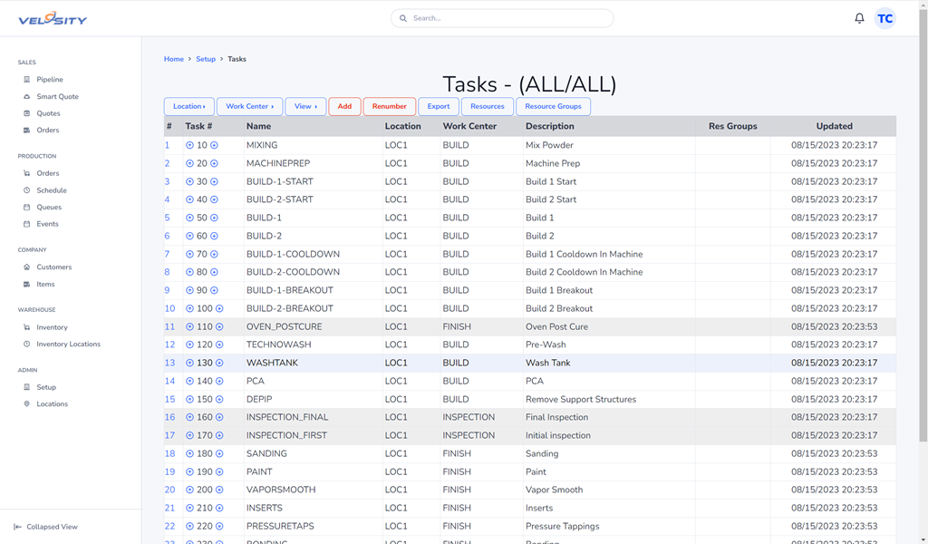This screenshot has height=544, width=928.
Task: Expand the View dropdown menu
Action: point(305,106)
